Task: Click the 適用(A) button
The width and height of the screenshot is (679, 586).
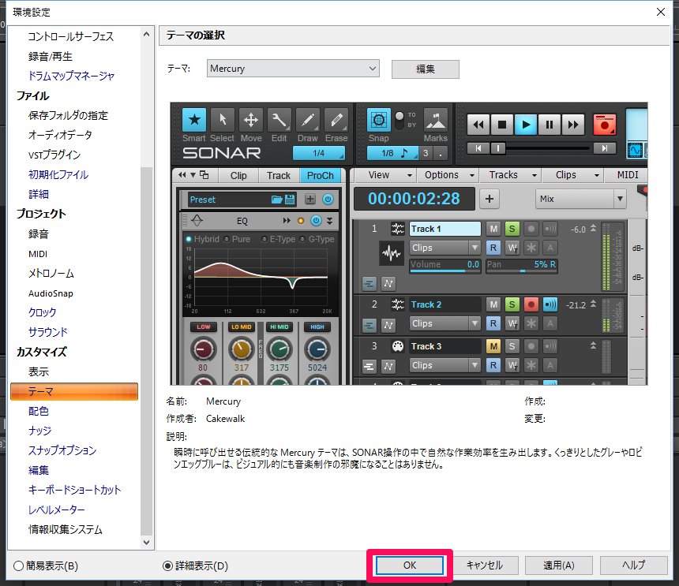Action: [x=559, y=565]
